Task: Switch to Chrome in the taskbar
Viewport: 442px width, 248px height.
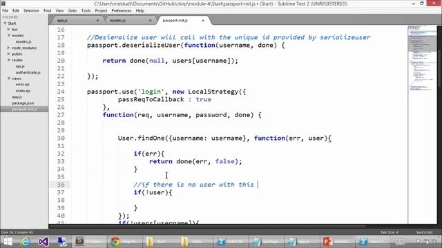Action: click(x=124, y=242)
